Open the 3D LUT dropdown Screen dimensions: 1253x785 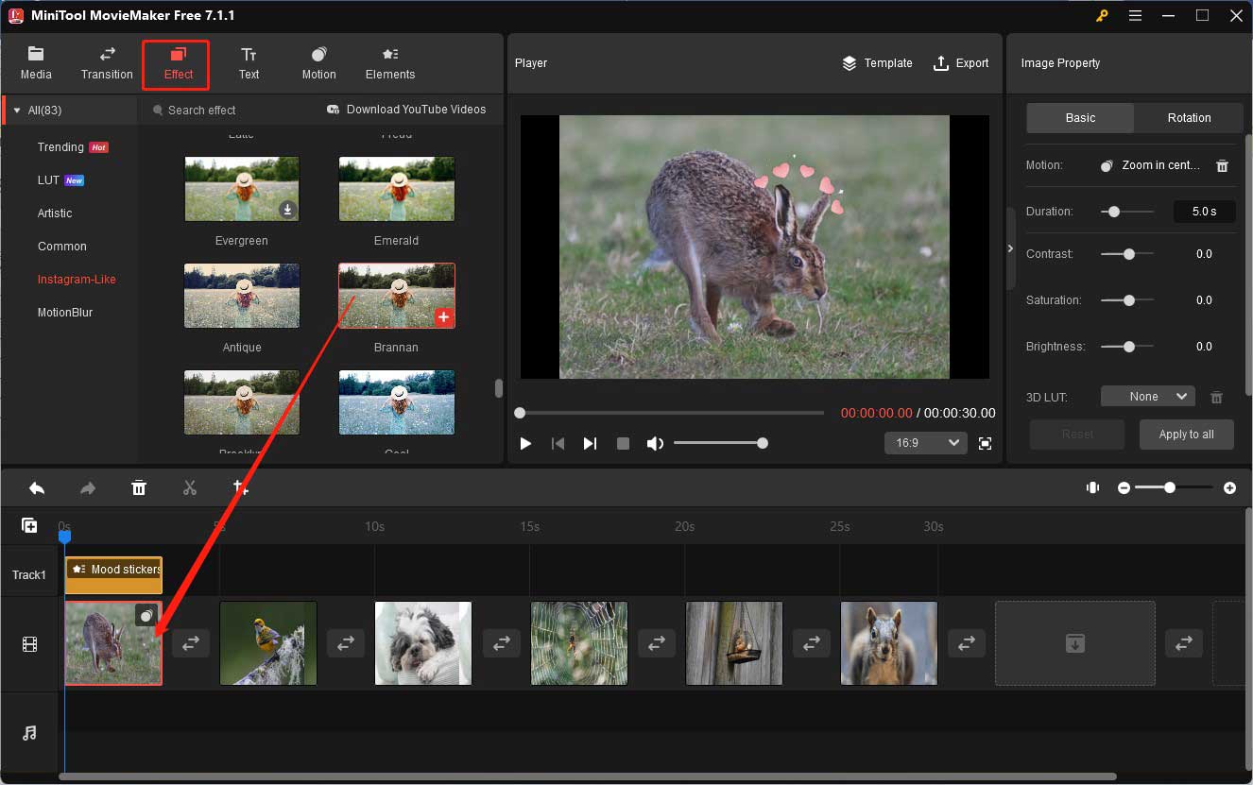click(1147, 396)
